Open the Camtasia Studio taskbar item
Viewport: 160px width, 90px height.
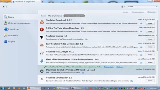63,88
